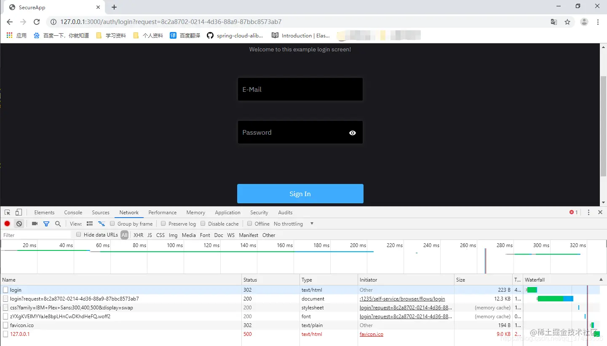
Task: Select the inspect element tool in DevTools
Action: (7, 212)
